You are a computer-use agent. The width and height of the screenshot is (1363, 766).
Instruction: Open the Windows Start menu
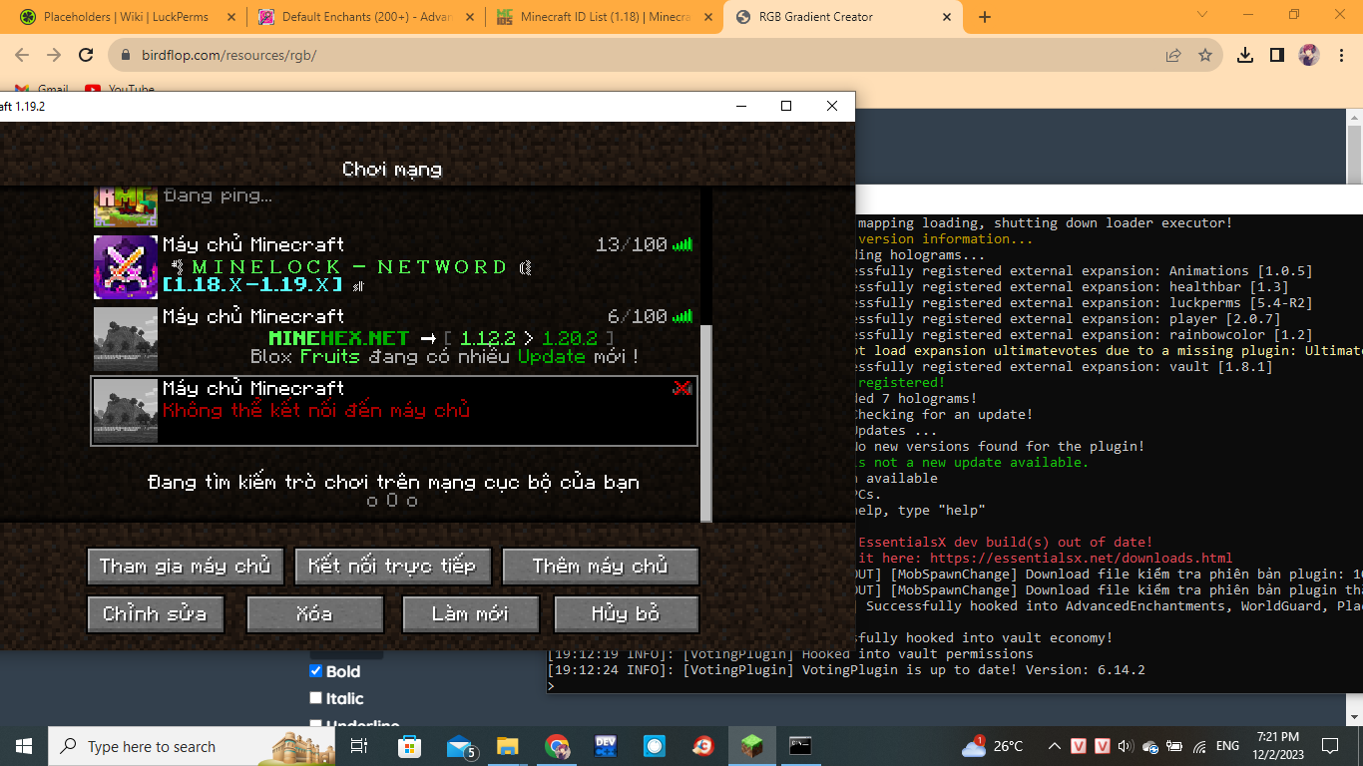tap(24, 746)
